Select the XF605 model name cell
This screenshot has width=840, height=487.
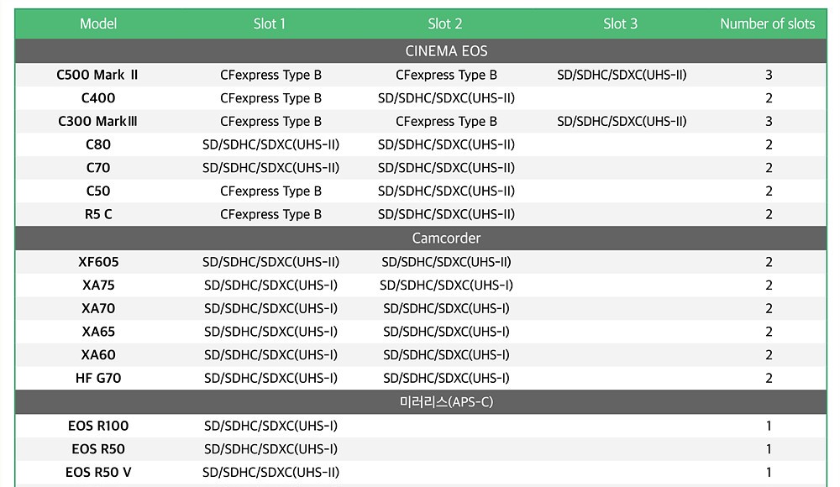[98, 262]
